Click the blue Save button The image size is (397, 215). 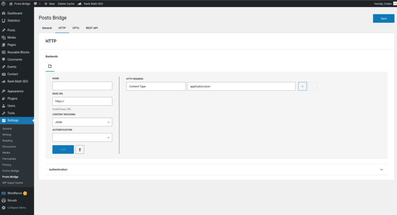pyautogui.click(x=383, y=19)
